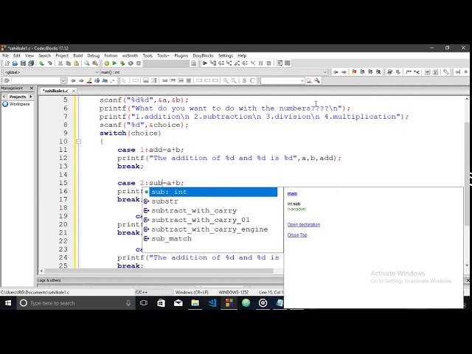Image resolution: width=472 pixels, height=354 pixels.
Task: Open the DoxyBlocks menu
Action: tap(203, 56)
